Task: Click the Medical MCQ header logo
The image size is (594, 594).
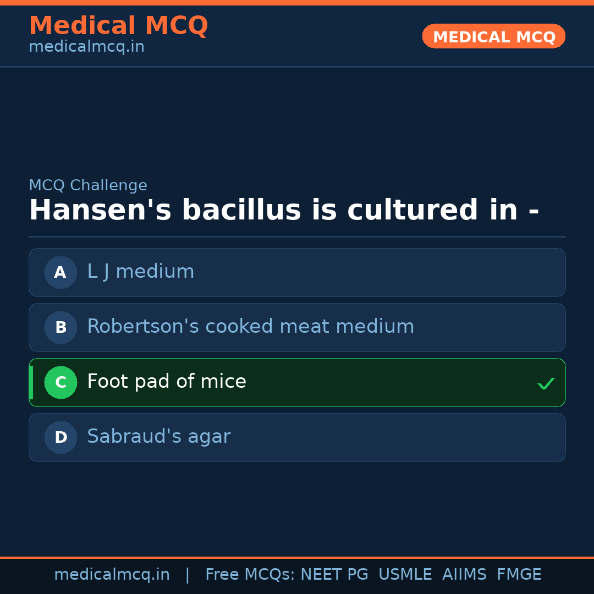Action: coord(118,25)
